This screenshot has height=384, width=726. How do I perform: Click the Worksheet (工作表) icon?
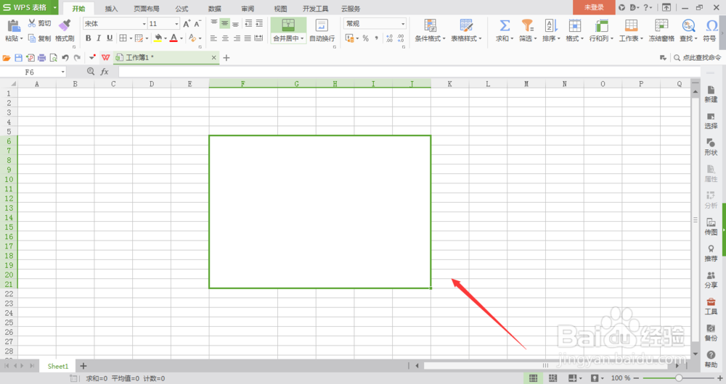tap(631, 25)
